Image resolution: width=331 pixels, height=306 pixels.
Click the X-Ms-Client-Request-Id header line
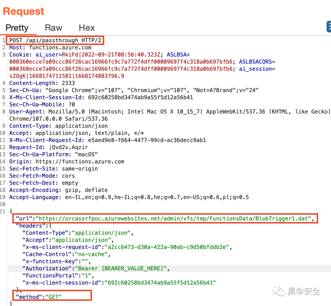[x=108, y=140]
